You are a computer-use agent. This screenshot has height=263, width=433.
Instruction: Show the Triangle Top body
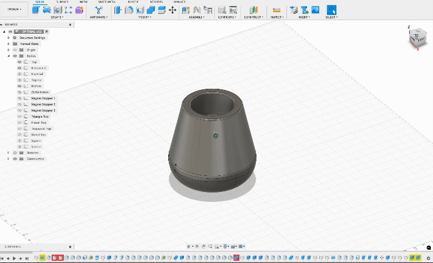(x=19, y=117)
